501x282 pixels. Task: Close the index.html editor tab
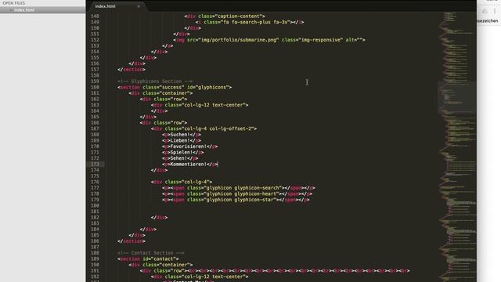coord(139,6)
